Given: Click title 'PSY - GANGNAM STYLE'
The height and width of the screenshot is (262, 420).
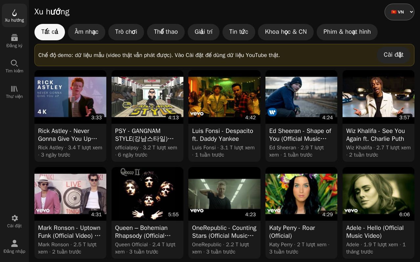Looking at the screenshot, I should point(145,135).
